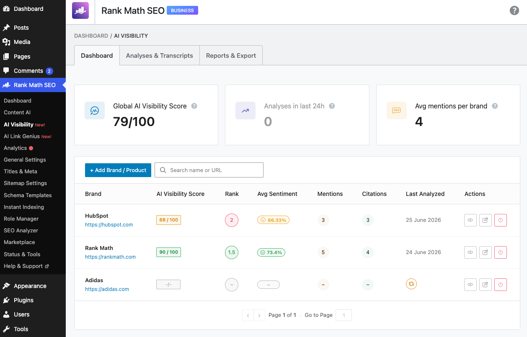
Task: View details for HubSpot eye icon
Action: [470, 220]
